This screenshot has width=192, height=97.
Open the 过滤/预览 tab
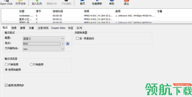point(43,28)
